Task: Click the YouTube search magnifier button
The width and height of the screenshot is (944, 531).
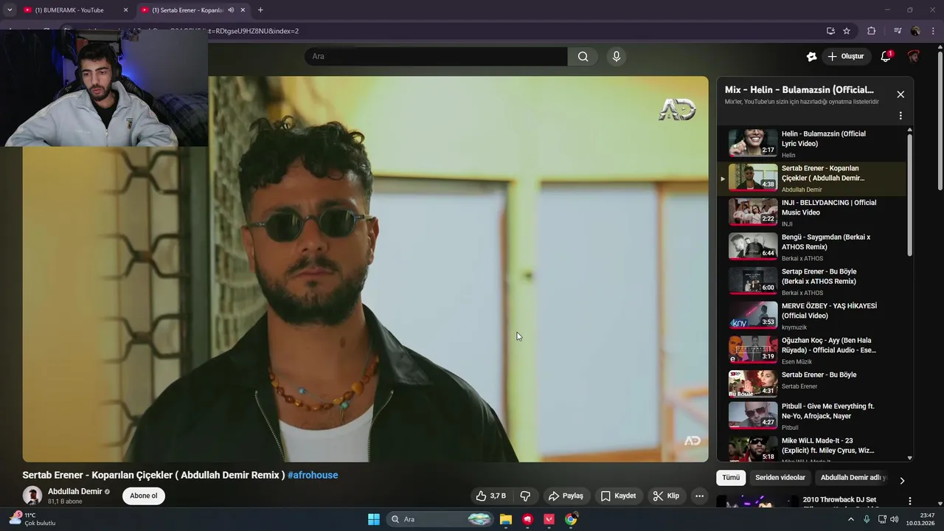Action: click(583, 57)
